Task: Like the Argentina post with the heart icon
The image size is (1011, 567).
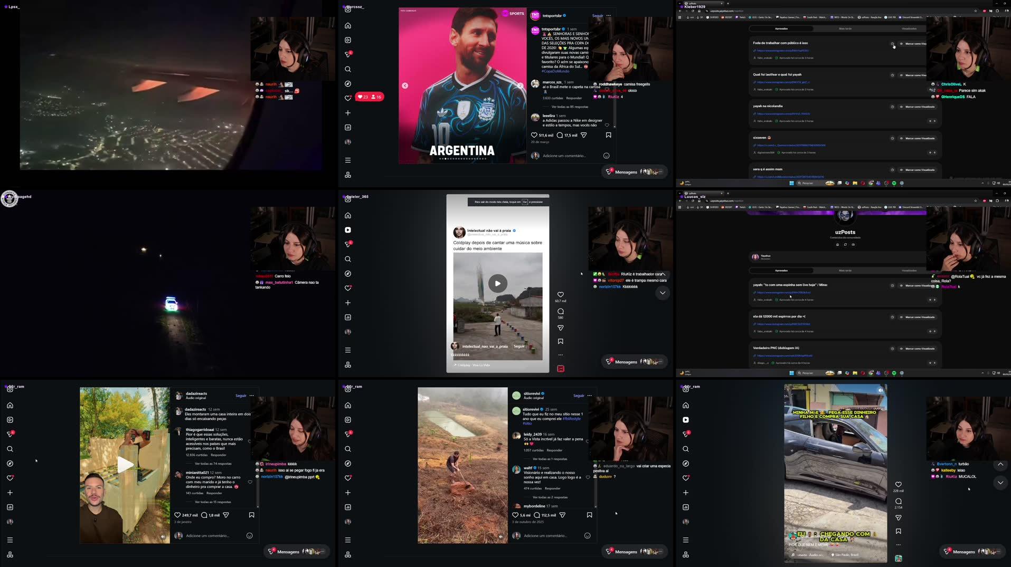Action: 534,135
